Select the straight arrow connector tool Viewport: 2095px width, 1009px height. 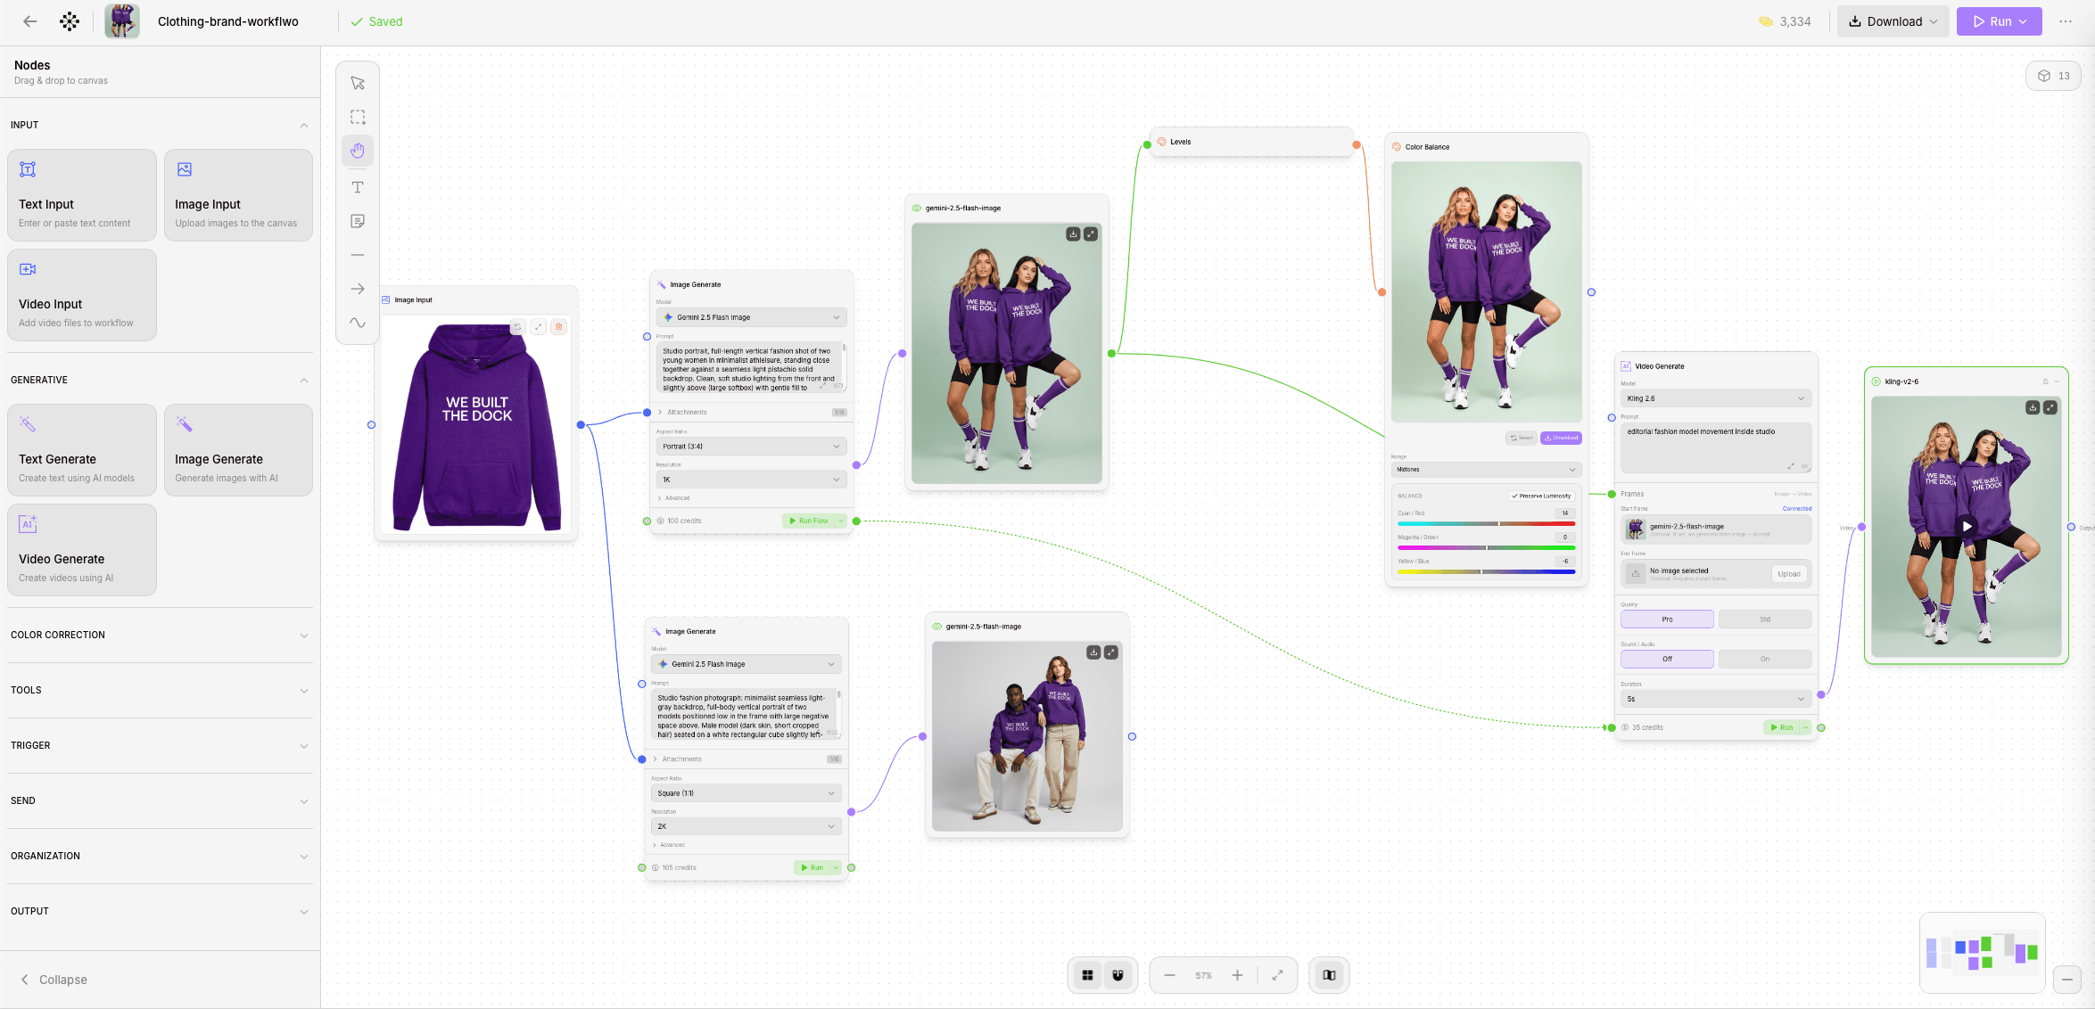[x=358, y=289]
